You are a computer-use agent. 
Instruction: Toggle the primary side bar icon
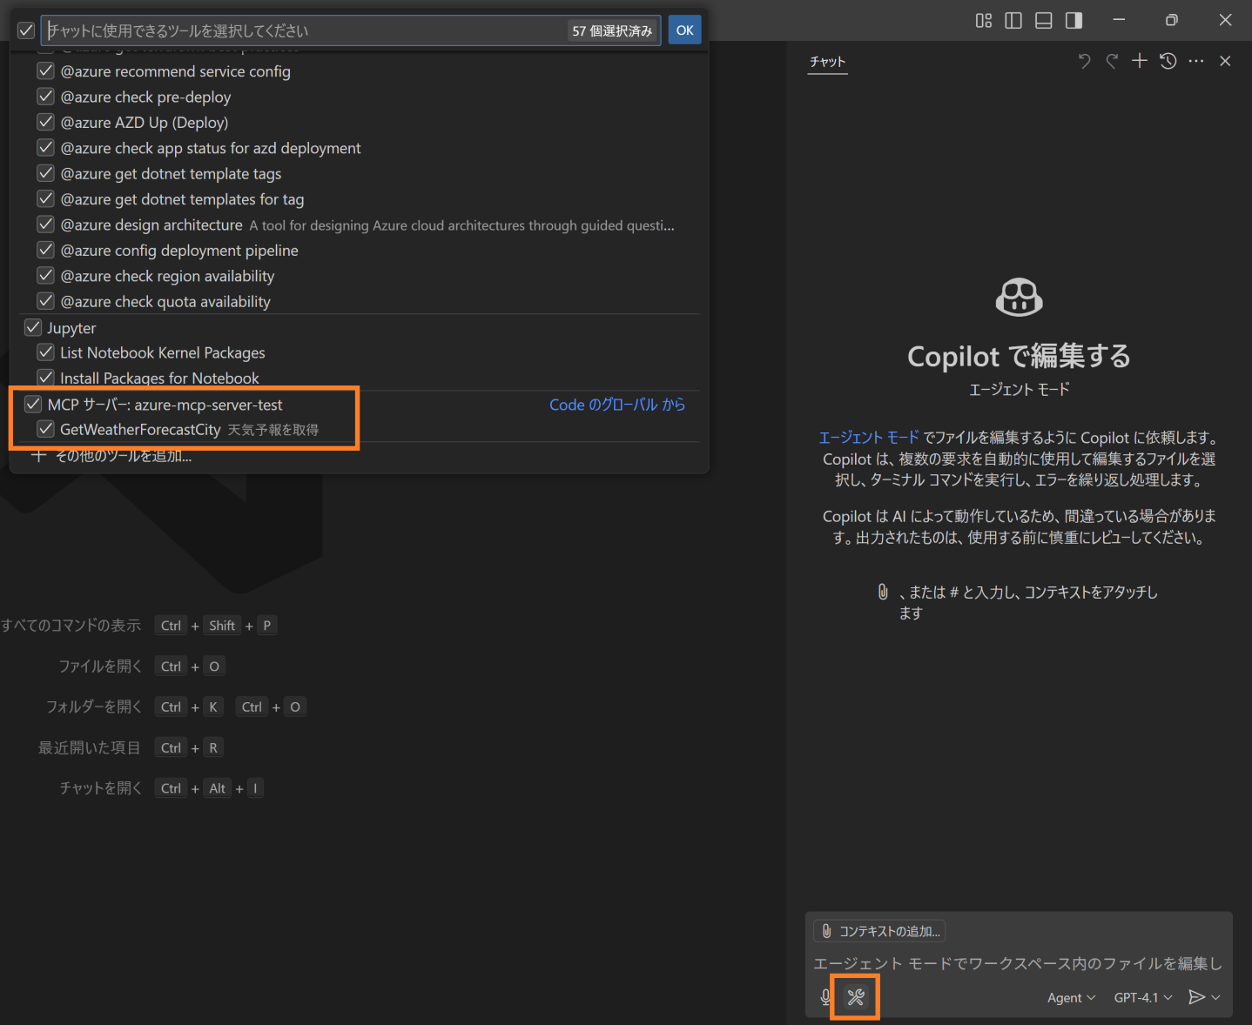pos(1013,20)
